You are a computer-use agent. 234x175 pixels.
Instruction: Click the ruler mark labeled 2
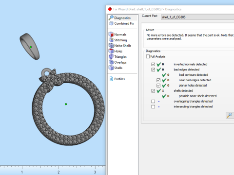pos(58,172)
